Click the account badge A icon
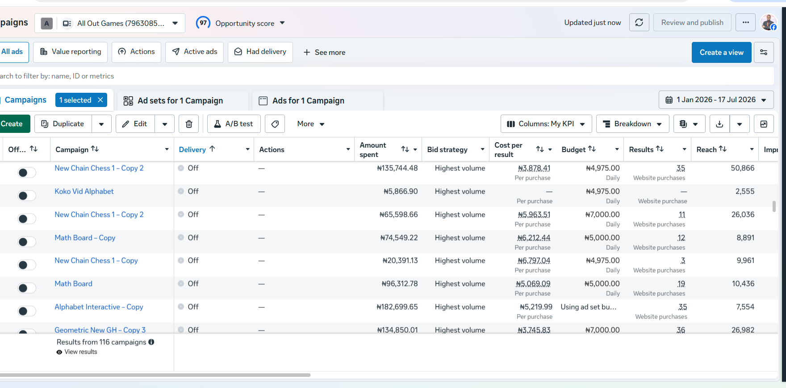Image resolution: width=786 pixels, height=388 pixels. pyautogui.click(x=46, y=23)
